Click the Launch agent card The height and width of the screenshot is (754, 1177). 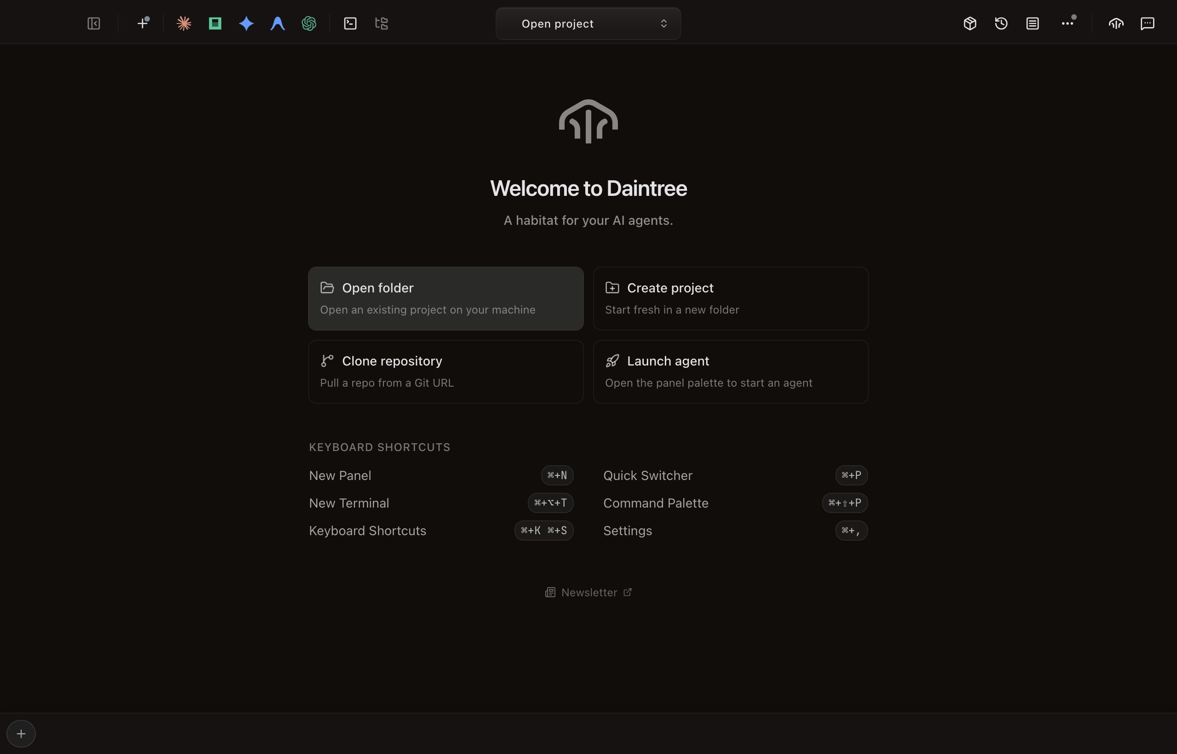731,371
